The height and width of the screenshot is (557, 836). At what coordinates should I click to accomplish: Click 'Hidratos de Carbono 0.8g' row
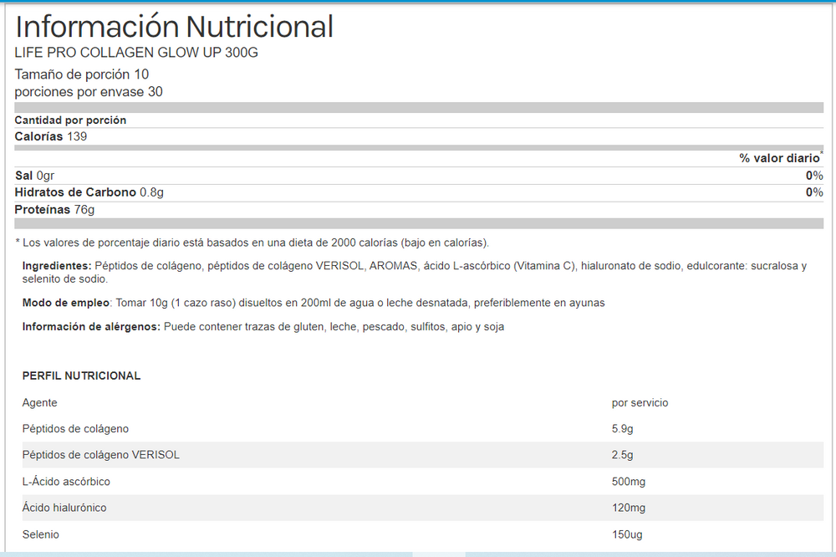pos(89,192)
